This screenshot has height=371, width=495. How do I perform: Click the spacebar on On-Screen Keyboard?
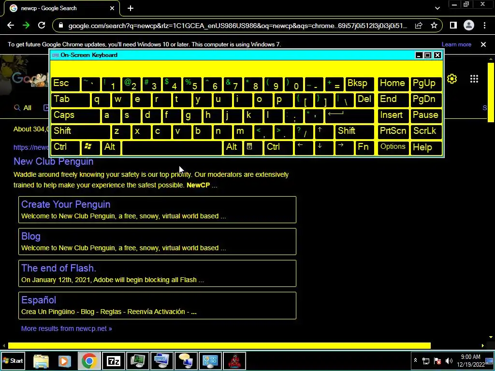(x=172, y=147)
